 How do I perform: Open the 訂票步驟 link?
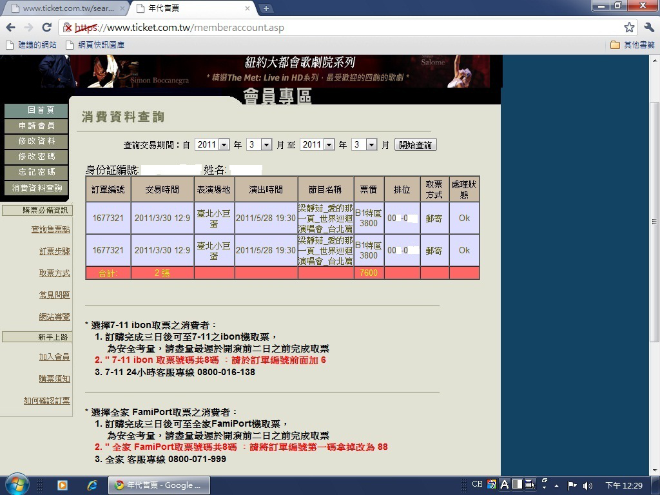55,251
